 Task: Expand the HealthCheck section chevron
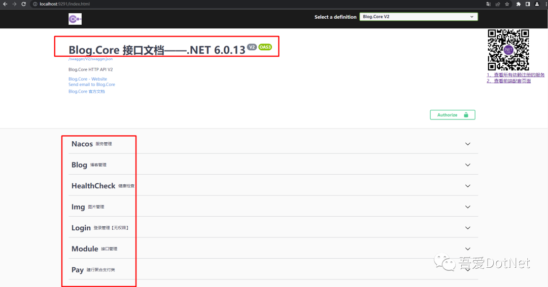click(x=468, y=186)
